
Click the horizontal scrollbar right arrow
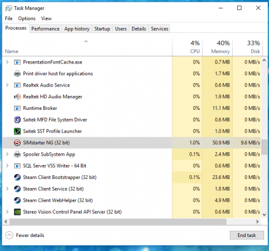(257, 221)
